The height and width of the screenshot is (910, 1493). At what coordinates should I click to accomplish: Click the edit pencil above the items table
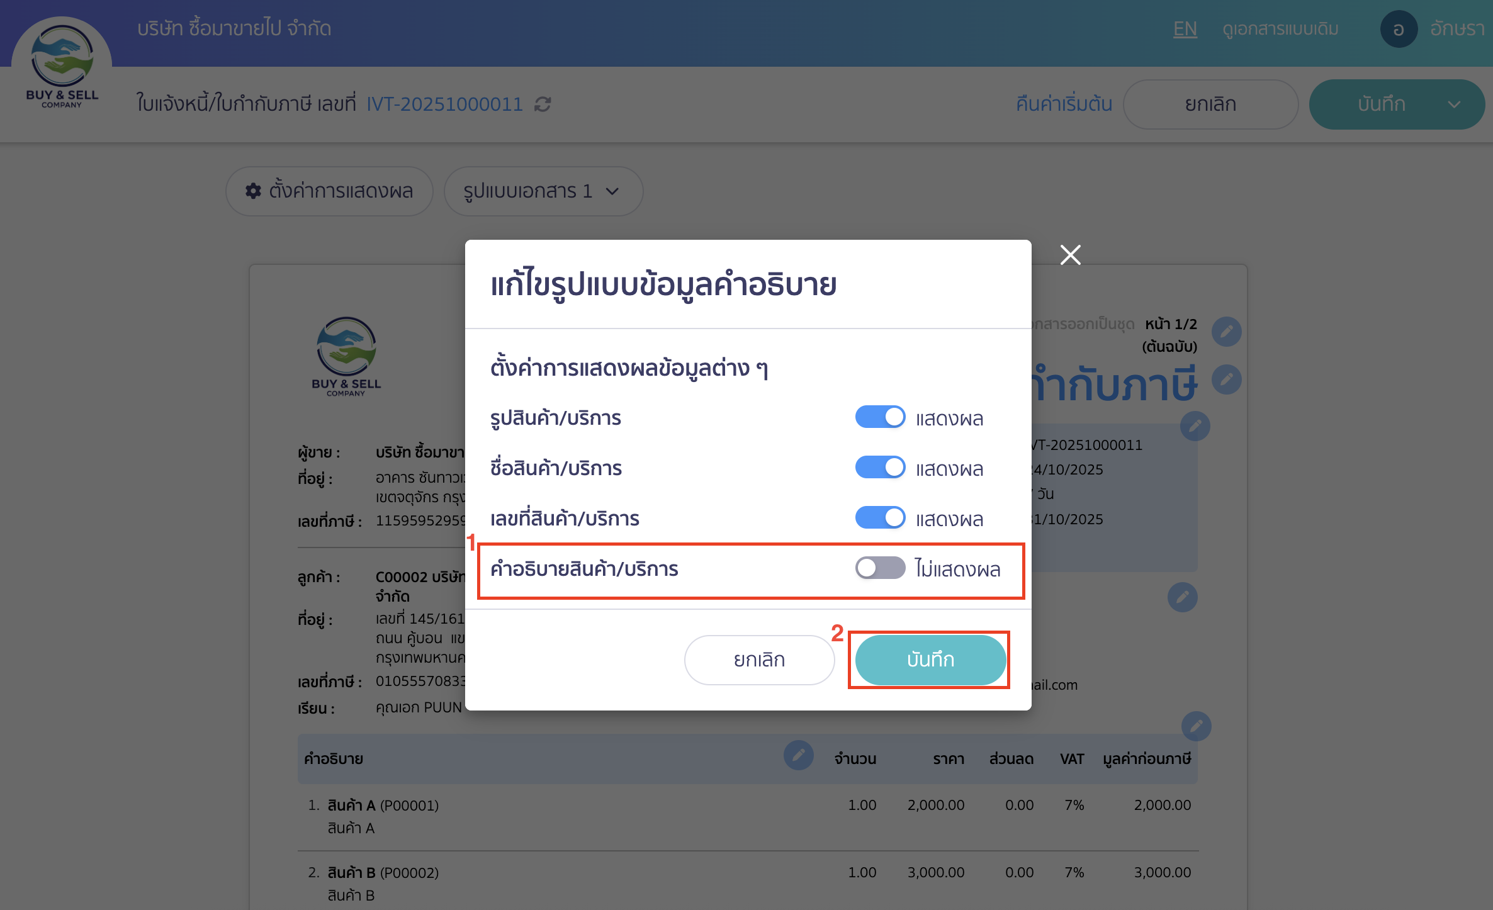pyautogui.click(x=1197, y=726)
